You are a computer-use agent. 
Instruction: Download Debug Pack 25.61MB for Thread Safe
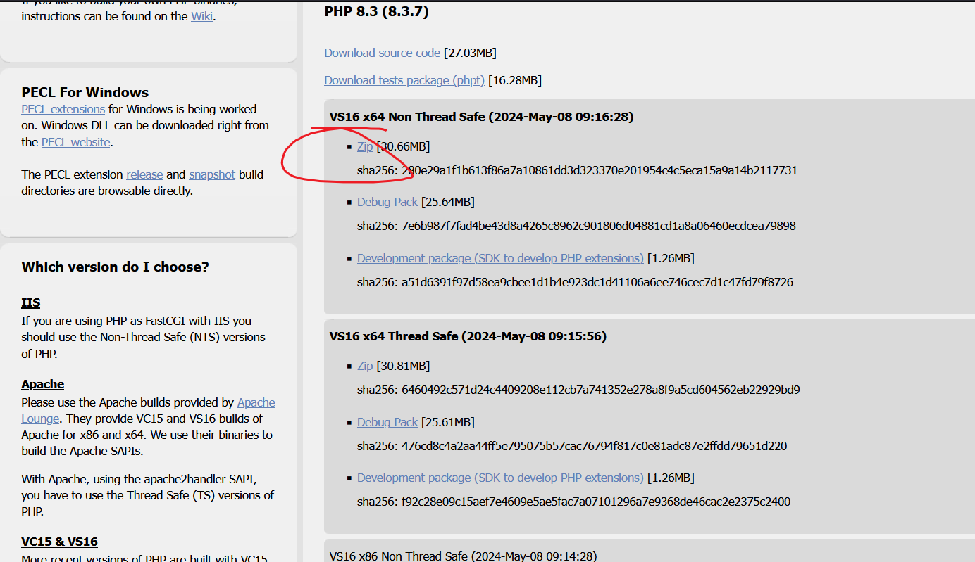point(387,422)
